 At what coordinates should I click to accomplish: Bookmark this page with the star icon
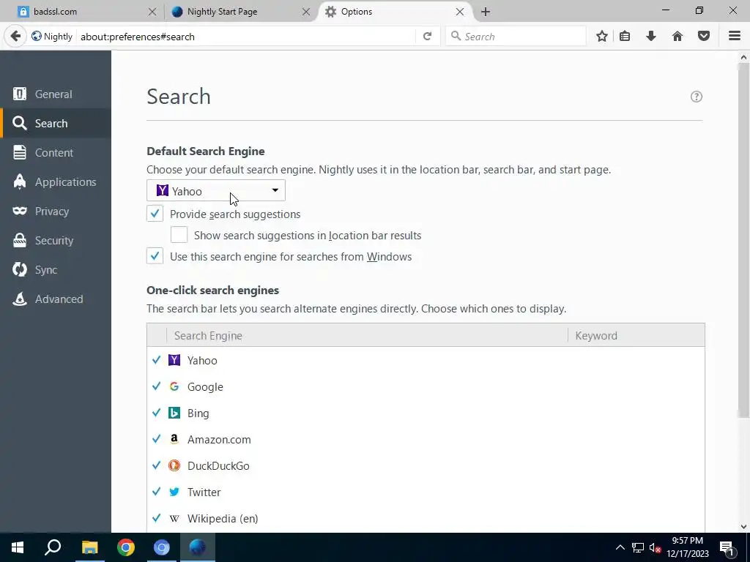[x=602, y=37]
